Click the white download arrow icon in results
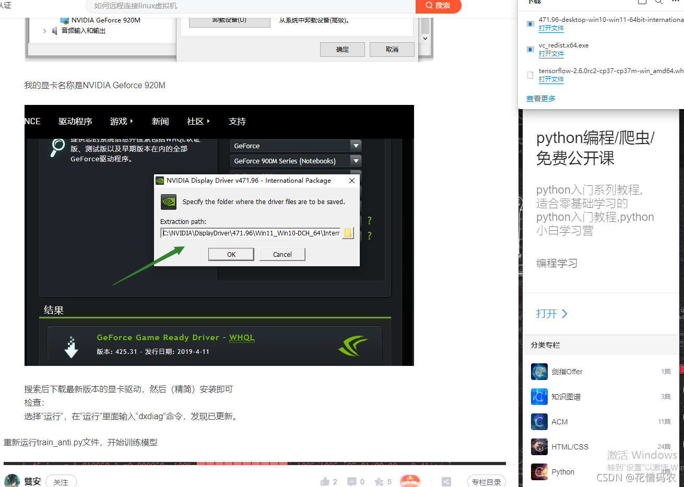Screen dimensions: 684x487 72,347
